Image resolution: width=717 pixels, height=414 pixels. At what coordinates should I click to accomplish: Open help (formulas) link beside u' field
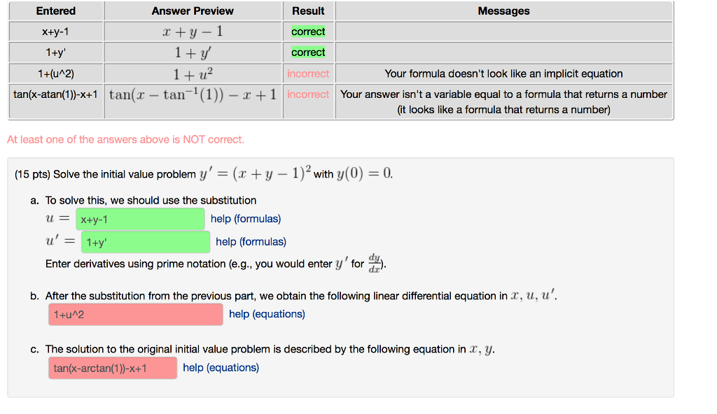pyautogui.click(x=251, y=242)
